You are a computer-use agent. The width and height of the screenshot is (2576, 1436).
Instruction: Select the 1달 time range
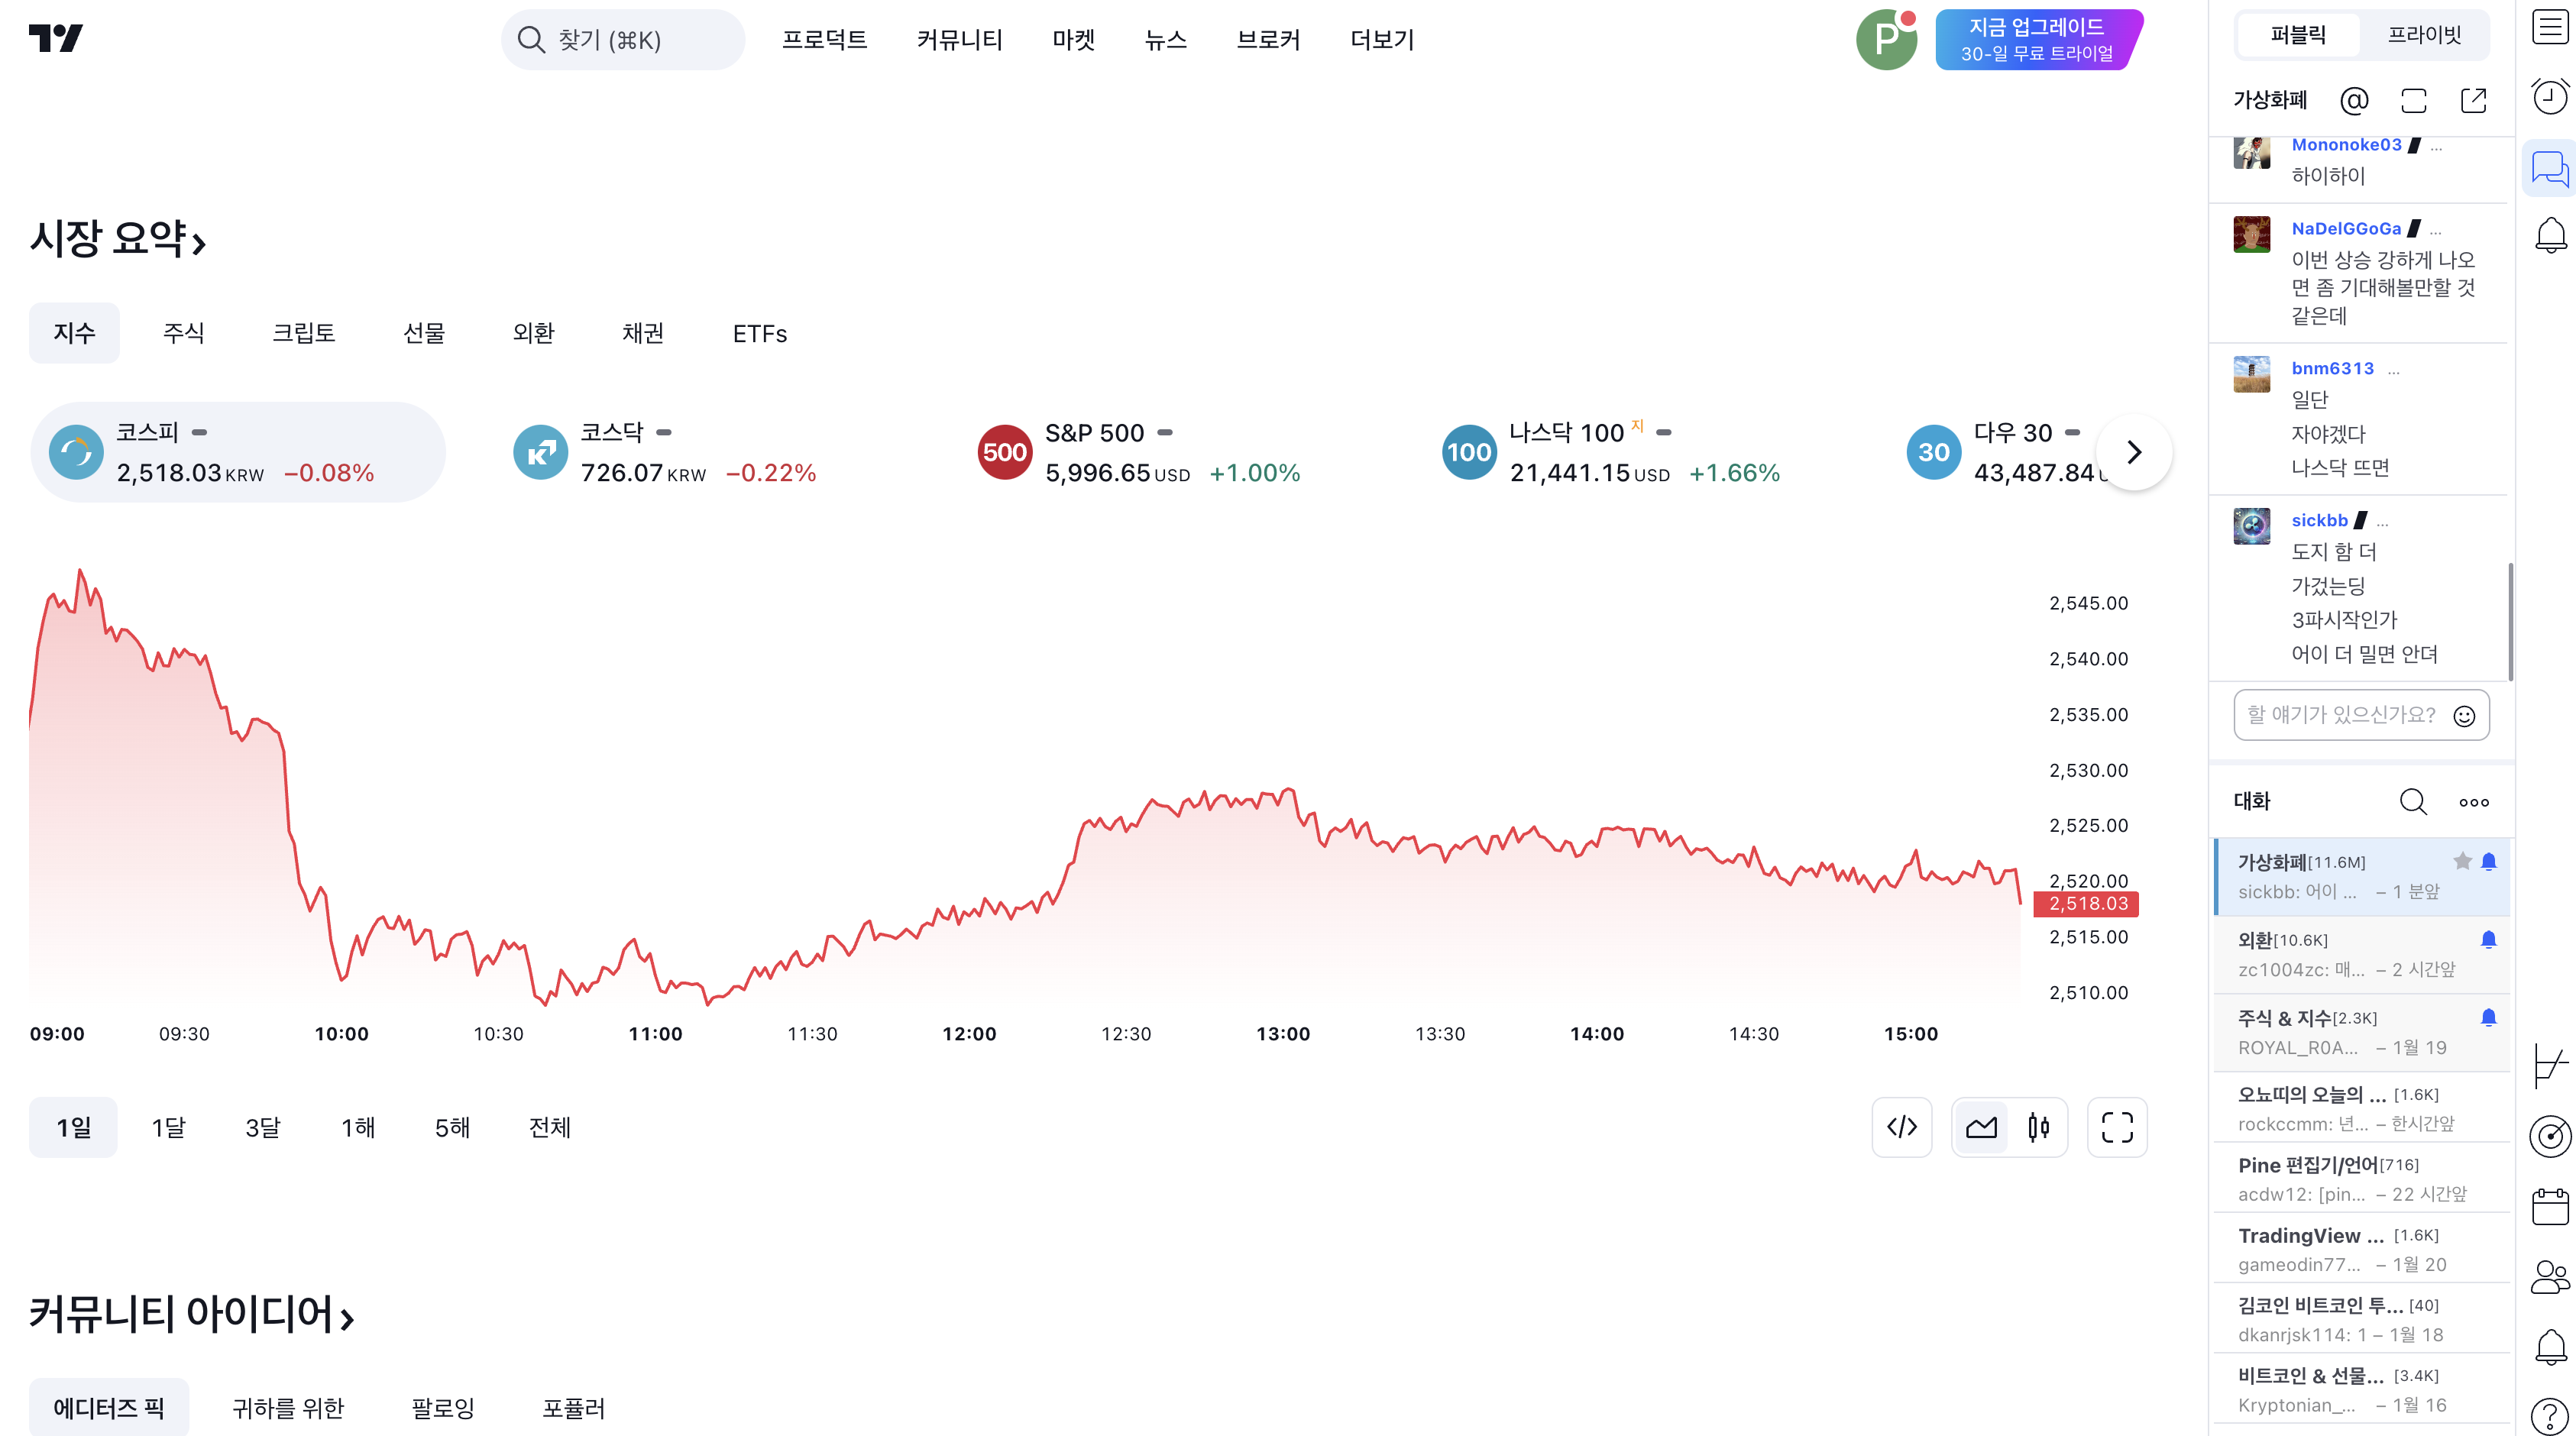point(168,1127)
